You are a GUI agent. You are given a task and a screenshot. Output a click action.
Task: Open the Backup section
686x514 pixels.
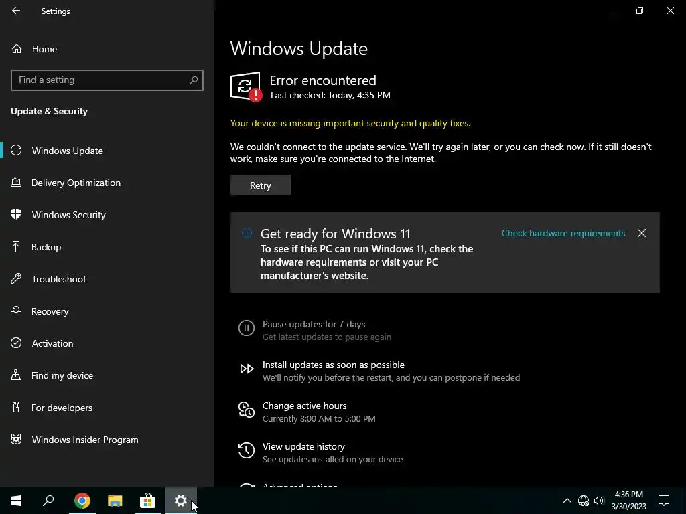107,247
